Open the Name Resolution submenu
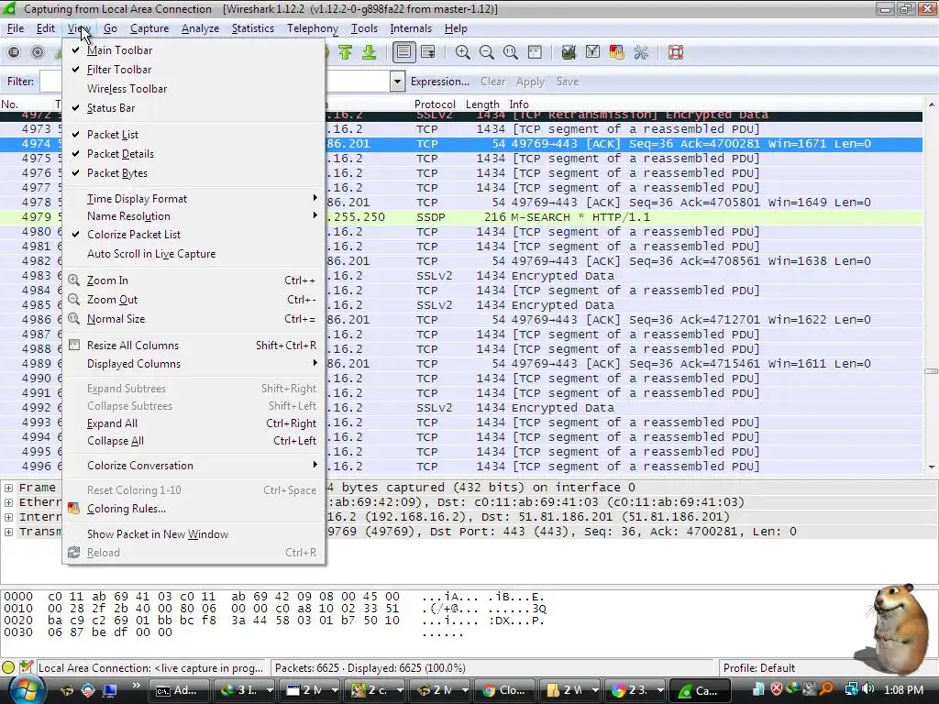 [x=193, y=216]
